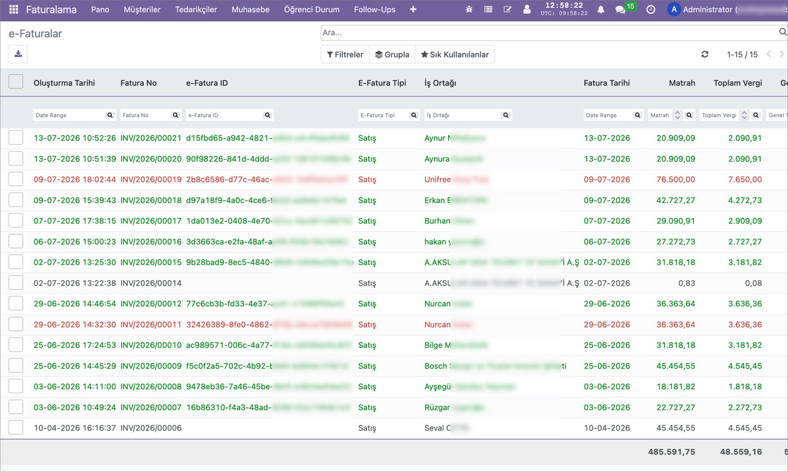
Task: Toggle the select-all header checkbox
Action: point(16,82)
